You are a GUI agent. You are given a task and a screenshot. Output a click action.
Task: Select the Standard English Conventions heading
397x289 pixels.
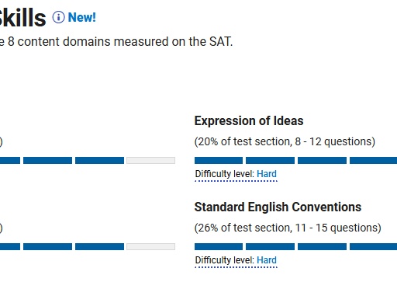click(278, 207)
